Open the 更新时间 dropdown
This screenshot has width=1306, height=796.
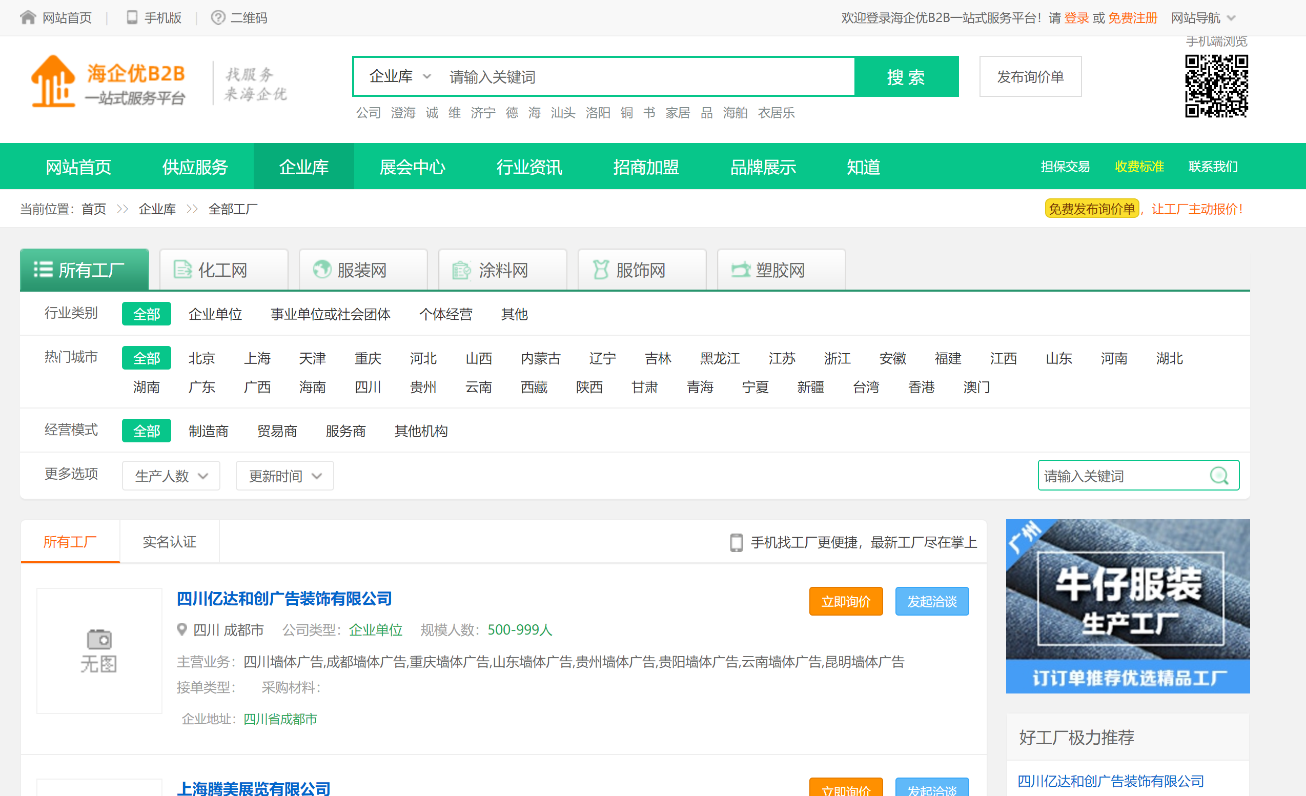click(284, 475)
